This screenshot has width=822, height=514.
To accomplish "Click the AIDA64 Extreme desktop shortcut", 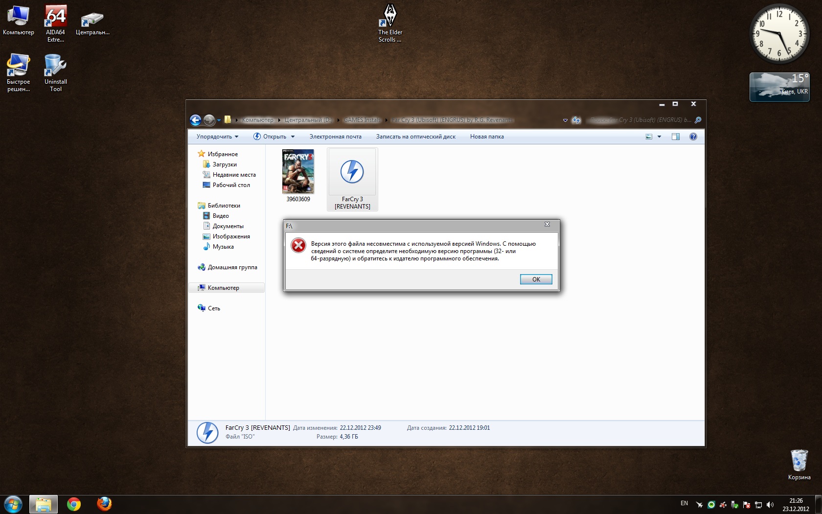I will [56, 23].
